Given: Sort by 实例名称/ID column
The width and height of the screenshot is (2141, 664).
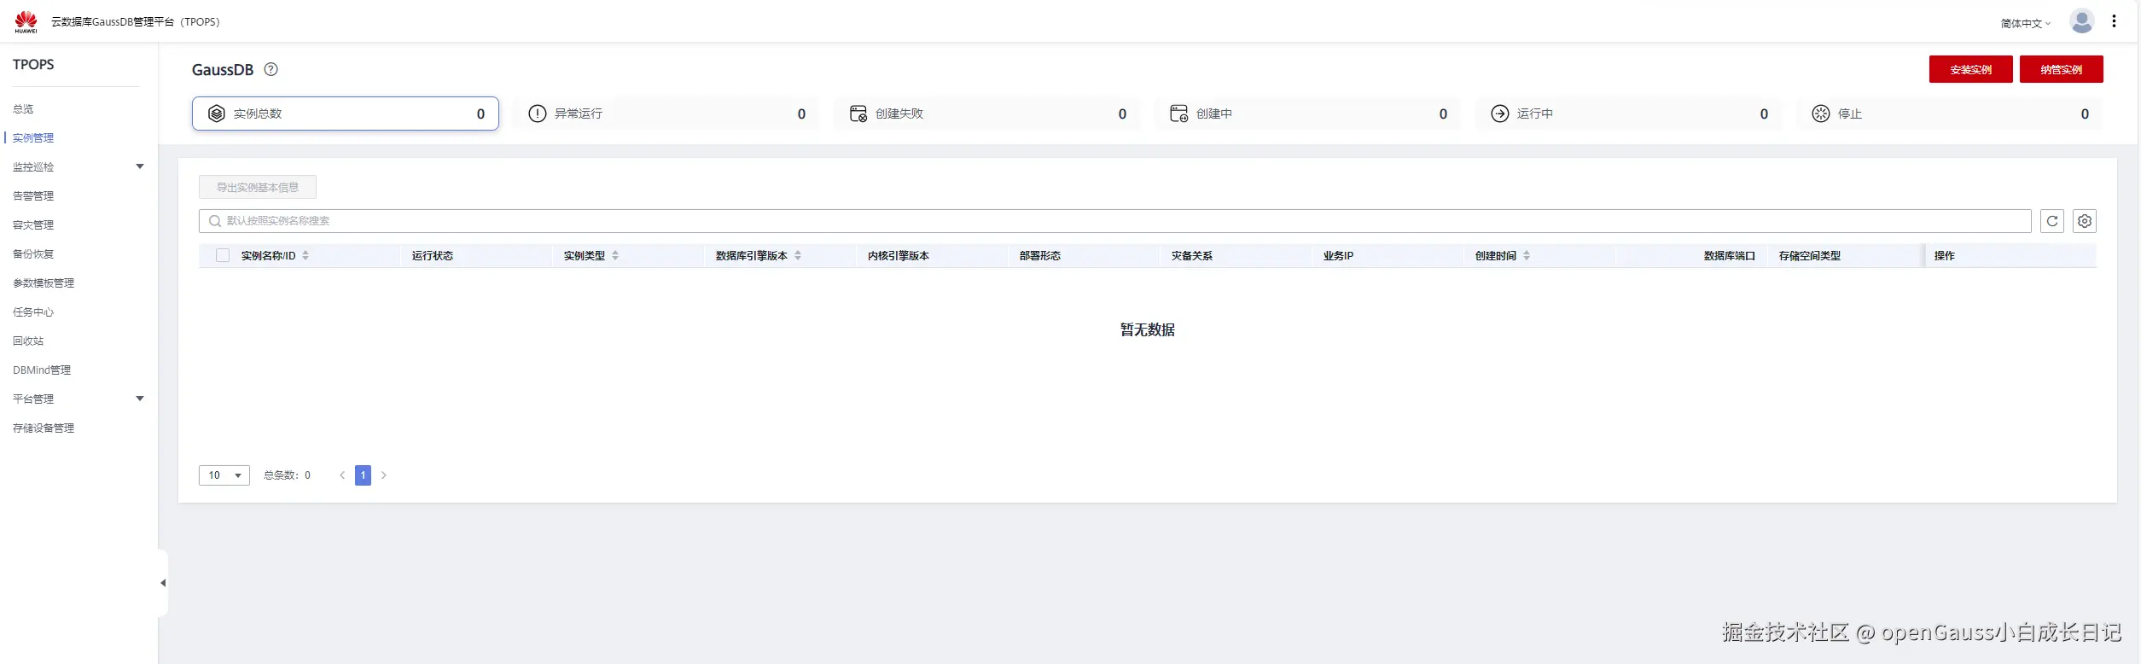Looking at the screenshot, I should click(x=305, y=255).
